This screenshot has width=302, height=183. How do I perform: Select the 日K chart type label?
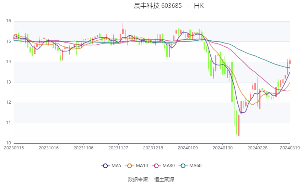(199, 6)
